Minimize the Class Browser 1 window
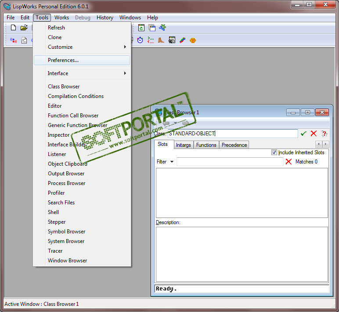Screen dimensions: 339x312 [293, 112]
